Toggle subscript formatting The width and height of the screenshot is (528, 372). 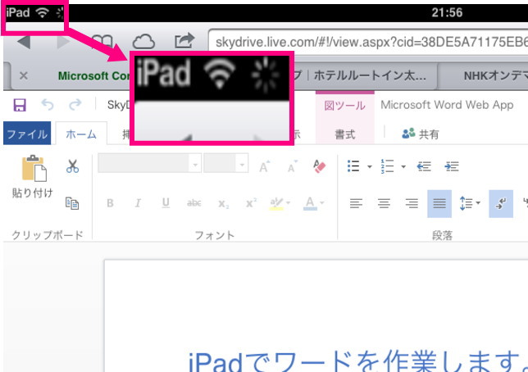coord(223,203)
